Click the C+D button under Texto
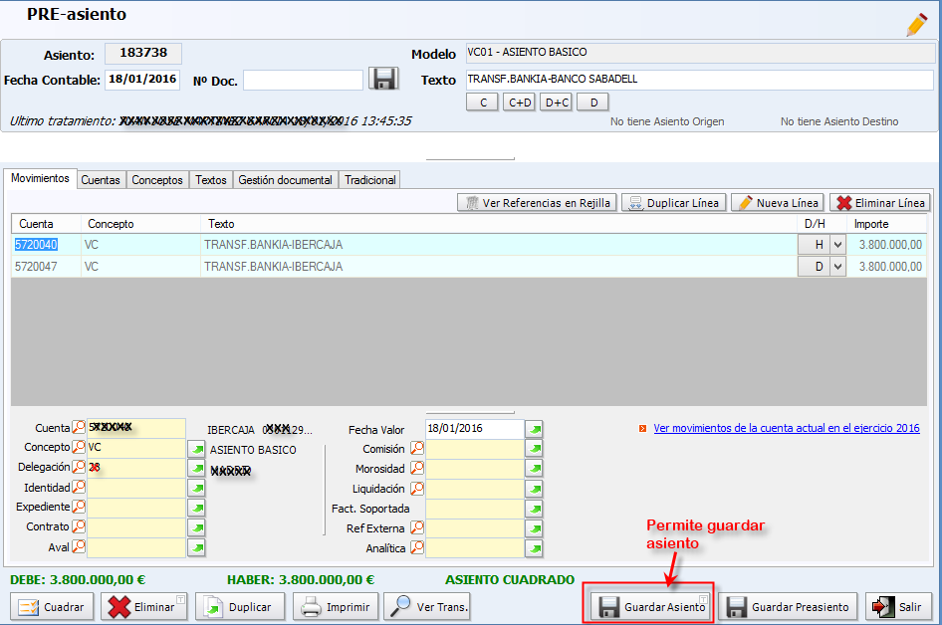 [519, 103]
